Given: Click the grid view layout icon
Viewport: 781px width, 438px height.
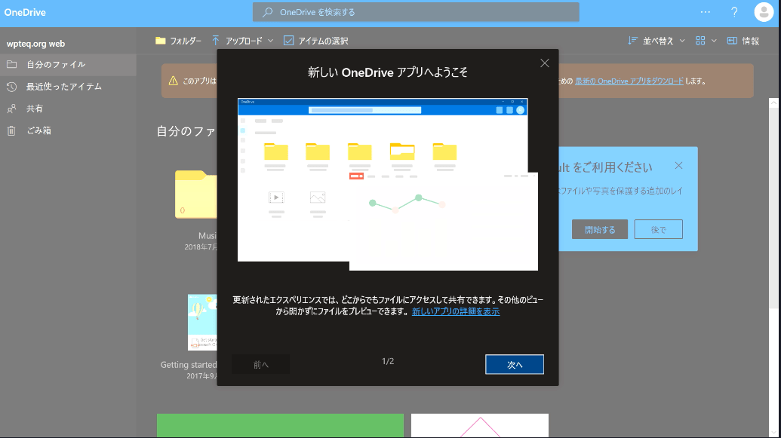Looking at the screenshot, I should click(x=700, y=40).
